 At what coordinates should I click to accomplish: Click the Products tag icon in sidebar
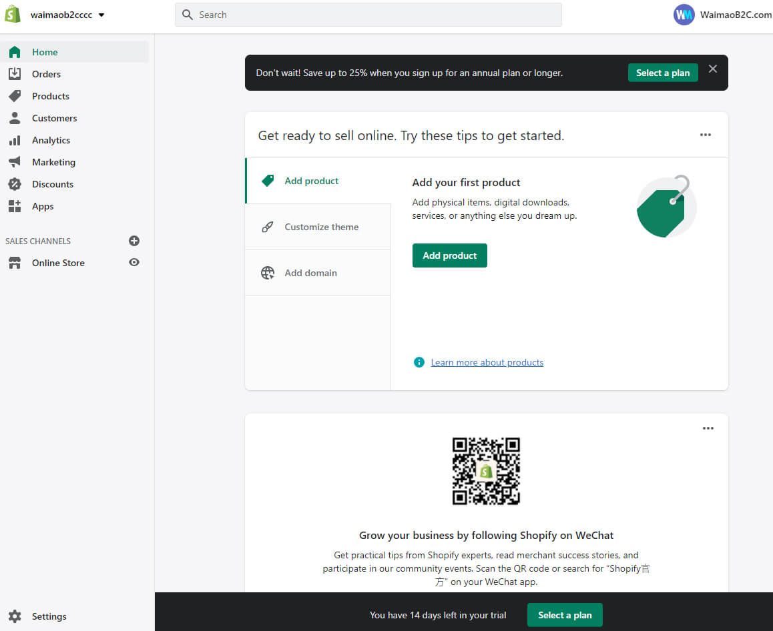(15, 96)
